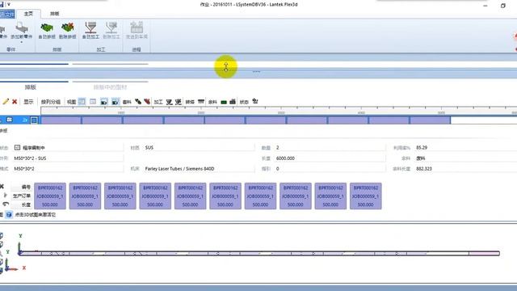Click the 废料 scrap field

click(465, 158)
